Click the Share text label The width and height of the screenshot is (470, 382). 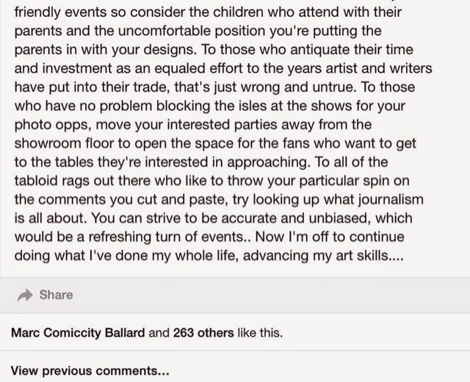tap(56, 295)
